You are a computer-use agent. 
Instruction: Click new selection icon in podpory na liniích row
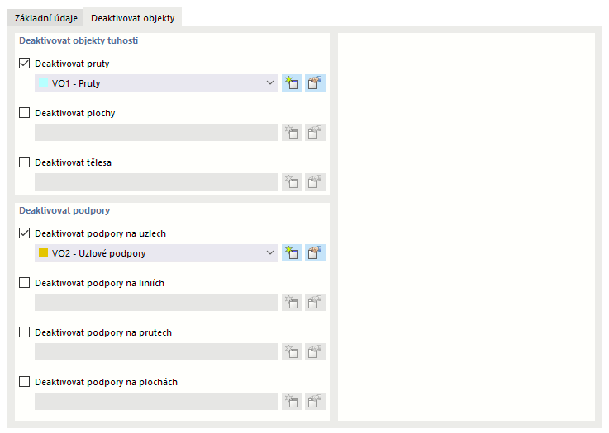[x=291, y=303]
